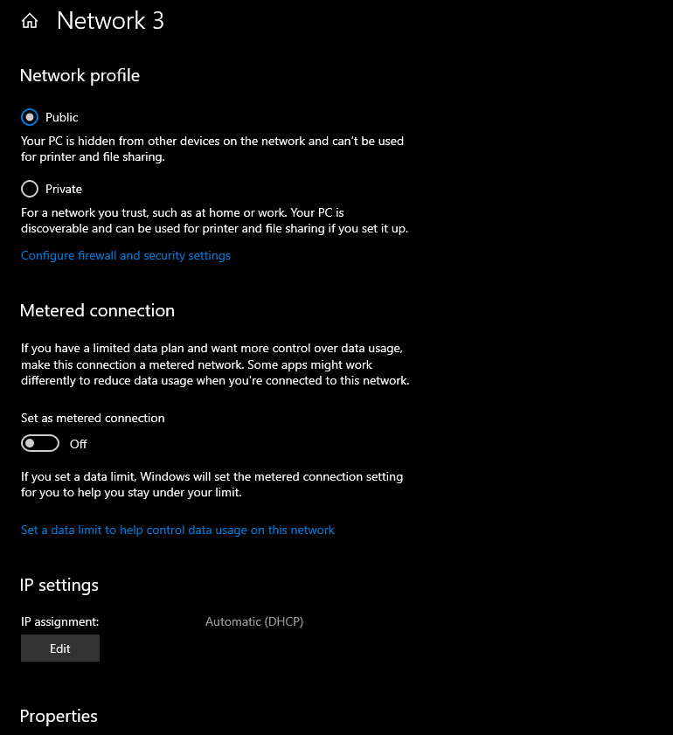Click the IP settings heading
The height and width of the screenshot is (735, 673).
[x=59, y=586]
